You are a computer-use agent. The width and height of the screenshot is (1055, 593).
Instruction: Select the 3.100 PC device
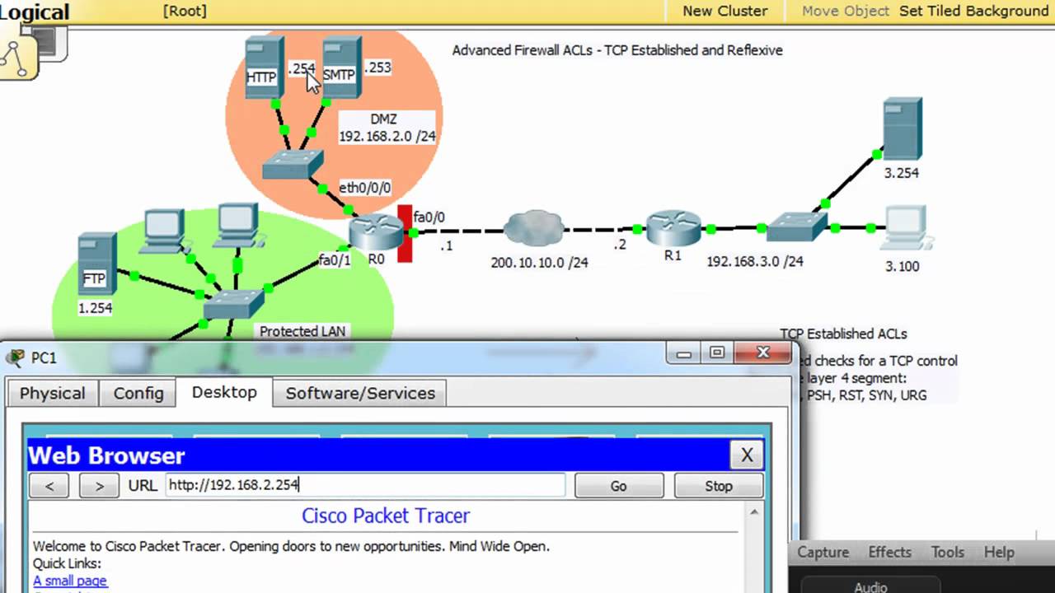[x=907, y=228]
